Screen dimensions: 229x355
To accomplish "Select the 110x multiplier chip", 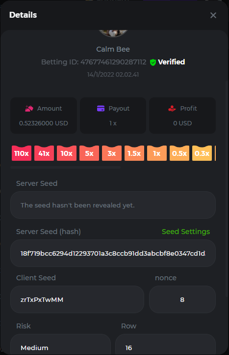I will point(22,153).
